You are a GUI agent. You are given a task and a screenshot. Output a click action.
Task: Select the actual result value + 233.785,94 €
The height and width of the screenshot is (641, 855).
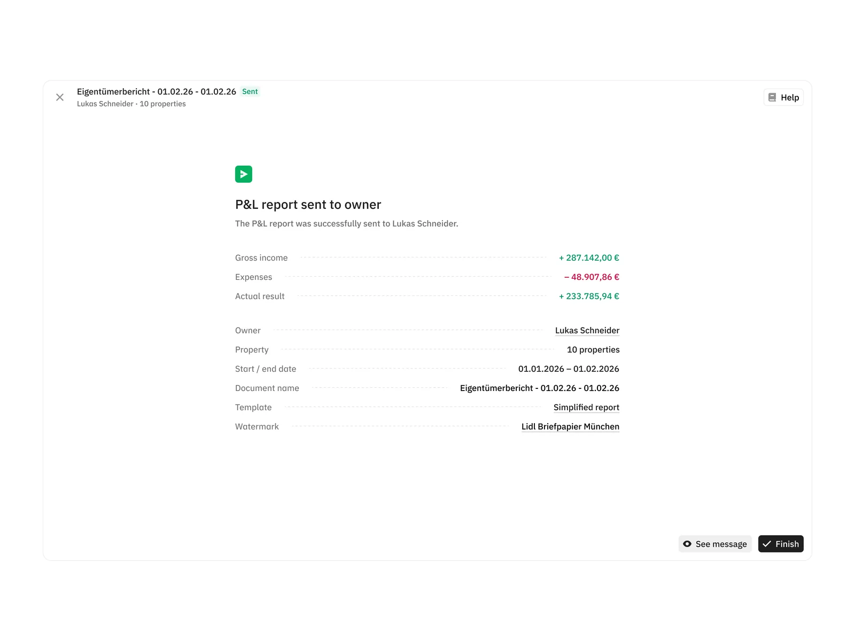coord(589,296)
